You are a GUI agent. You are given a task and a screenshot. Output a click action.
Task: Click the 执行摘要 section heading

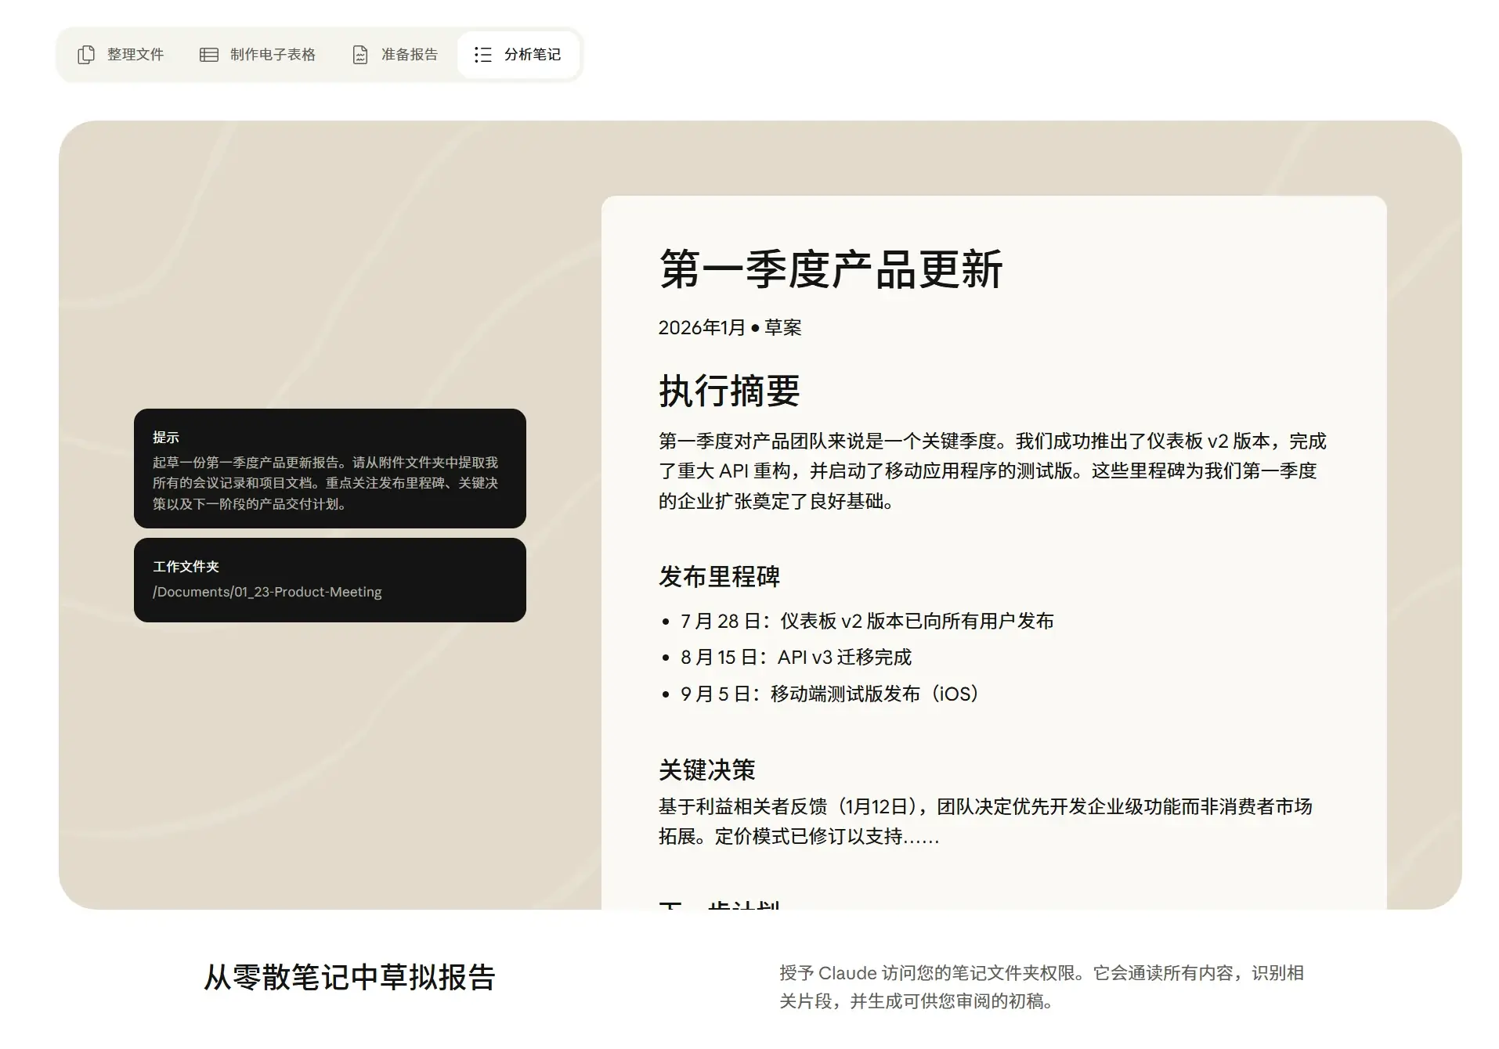point(728,391)
